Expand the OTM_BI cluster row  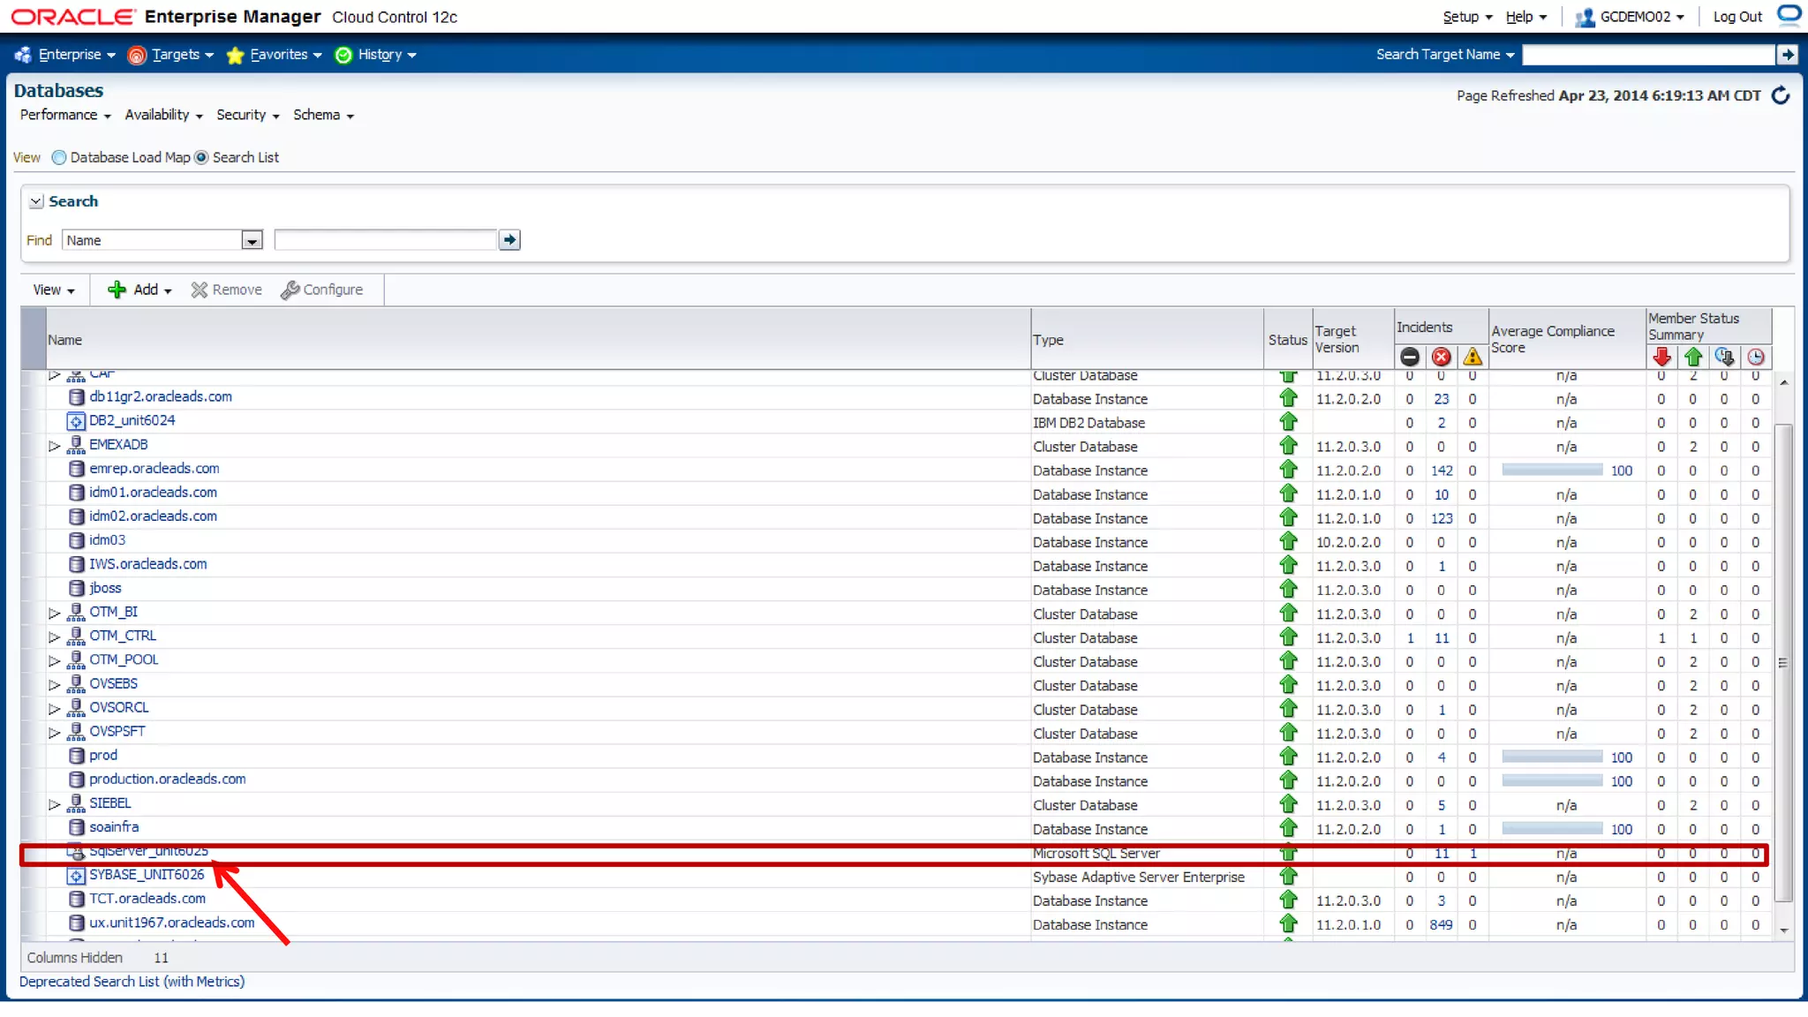55,613
